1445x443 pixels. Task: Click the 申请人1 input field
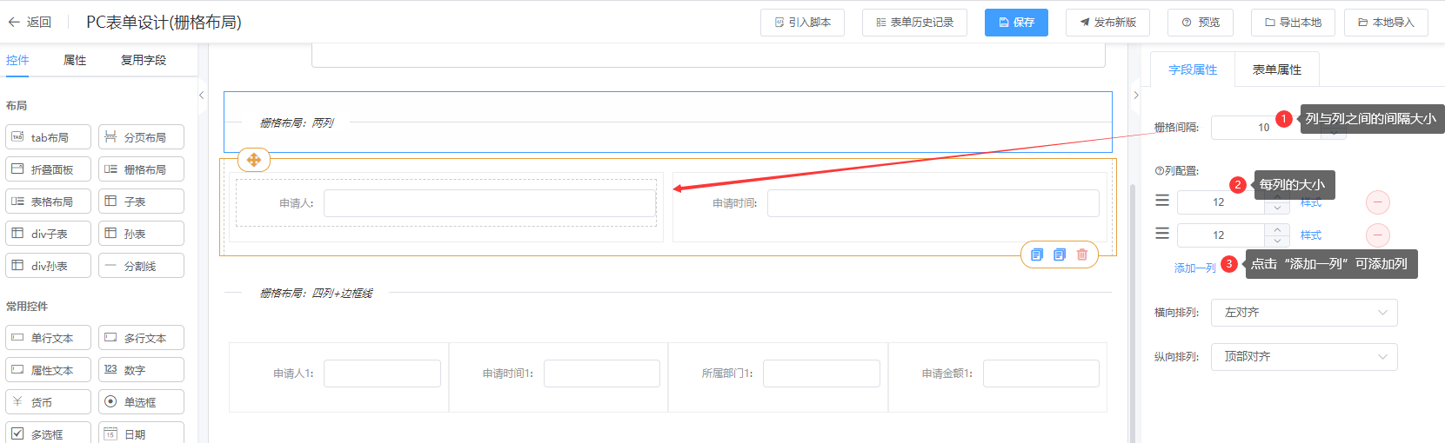tap(382, 374)
